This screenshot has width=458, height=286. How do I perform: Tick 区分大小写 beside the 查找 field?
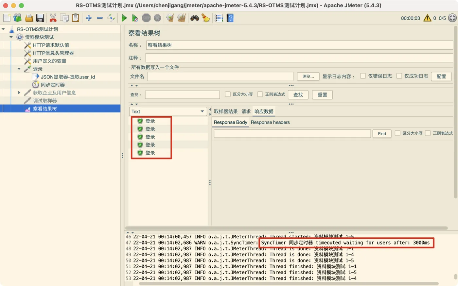(228, 94)
